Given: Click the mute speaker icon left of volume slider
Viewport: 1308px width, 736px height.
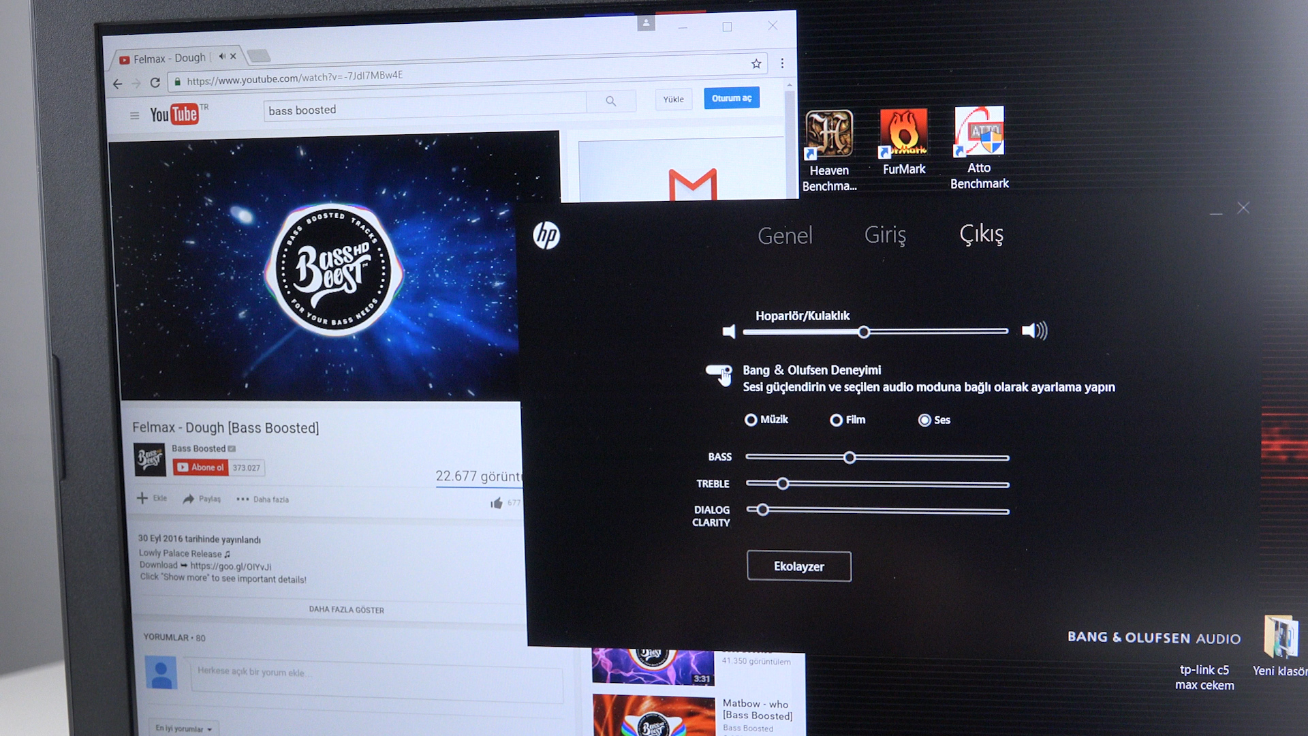Looking at the screenshot, I should point(729,332).
